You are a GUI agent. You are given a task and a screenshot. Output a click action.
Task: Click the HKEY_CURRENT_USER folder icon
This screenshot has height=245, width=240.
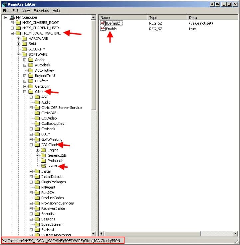18,28
